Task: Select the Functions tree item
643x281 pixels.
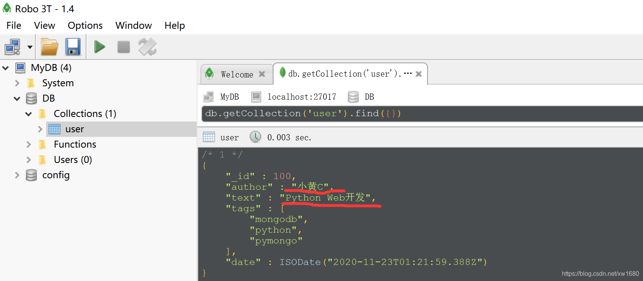Action: [75, 145]
